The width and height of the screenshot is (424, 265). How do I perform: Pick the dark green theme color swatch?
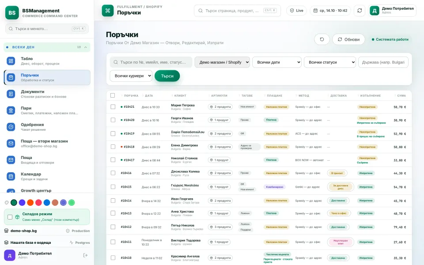pyautogui.click(x=14, y=203)
